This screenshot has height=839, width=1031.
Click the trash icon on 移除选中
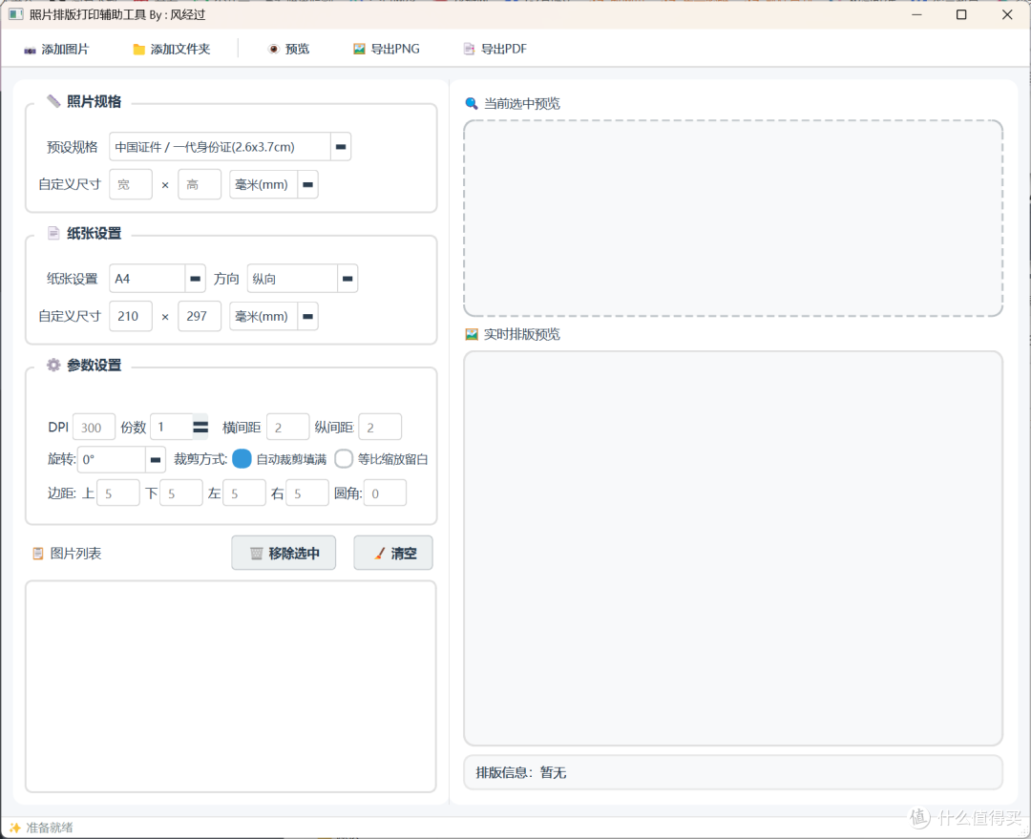257,554
